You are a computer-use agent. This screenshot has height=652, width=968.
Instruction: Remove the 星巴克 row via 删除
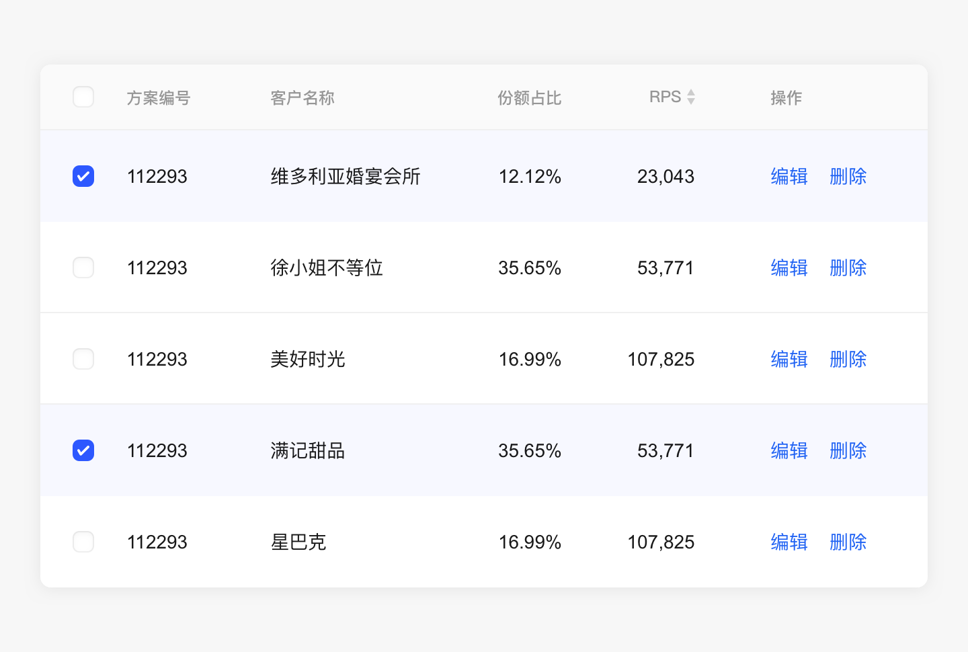[x=848, y=542]
